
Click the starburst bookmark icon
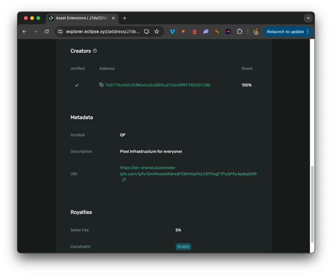pos(183,31)
